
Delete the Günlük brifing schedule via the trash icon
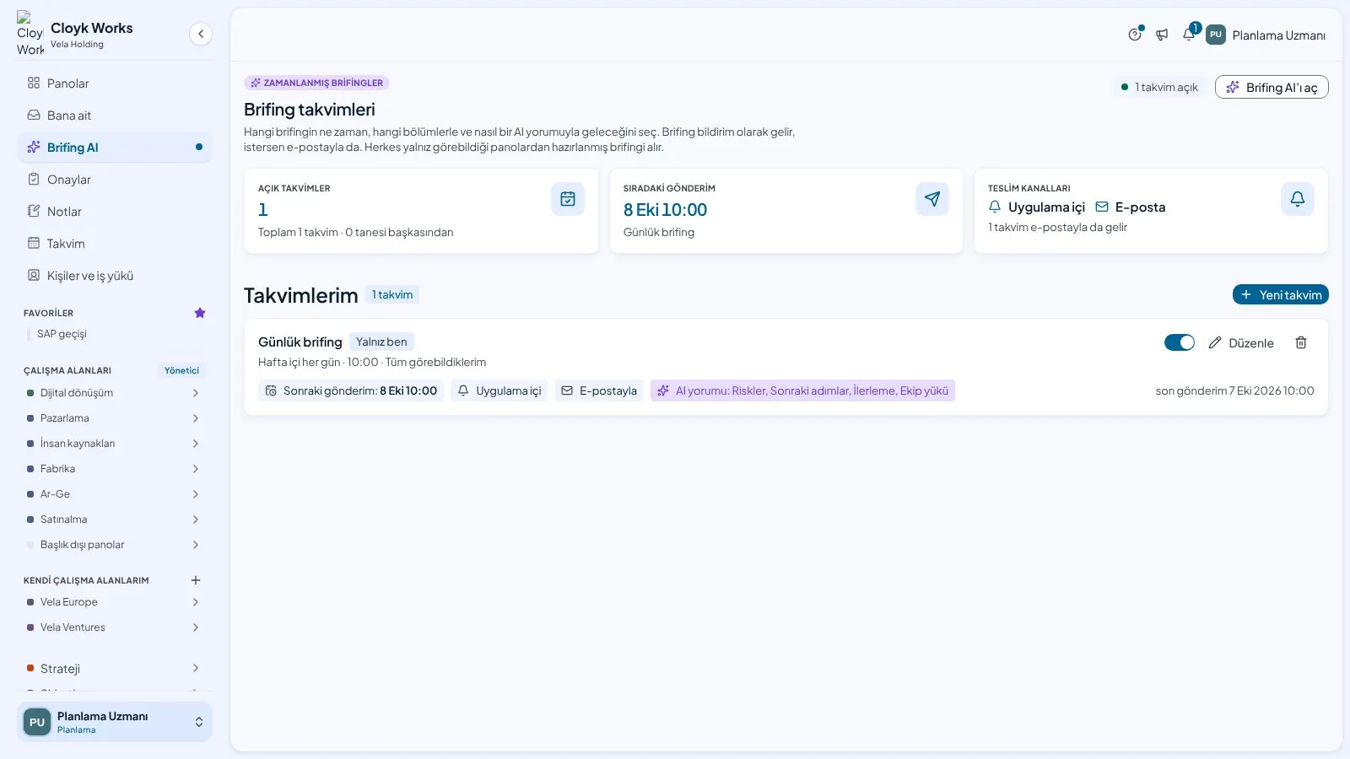click(1301, 342)
